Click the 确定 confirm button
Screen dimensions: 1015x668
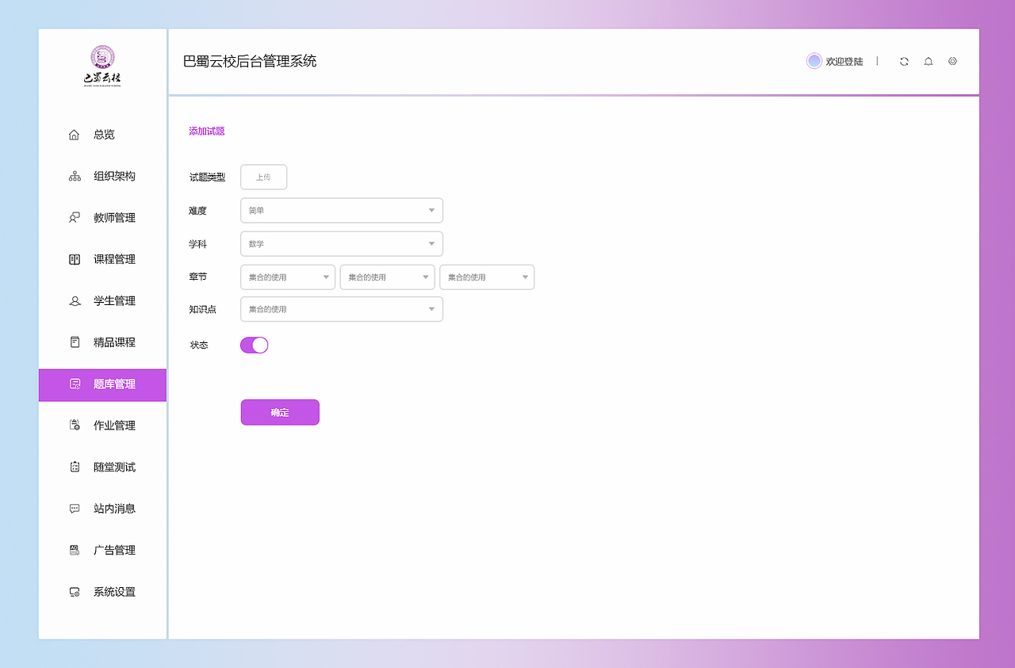[x=280, y=412]
